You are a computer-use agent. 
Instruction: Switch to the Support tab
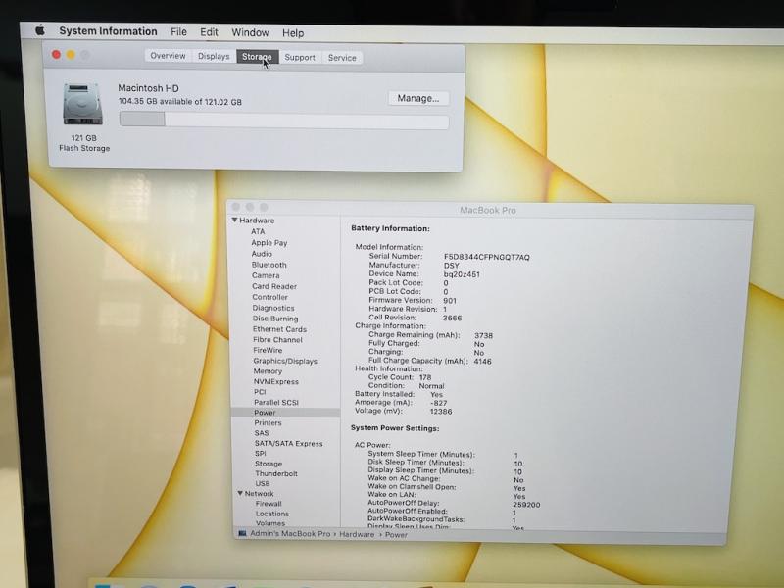(300, 58)
